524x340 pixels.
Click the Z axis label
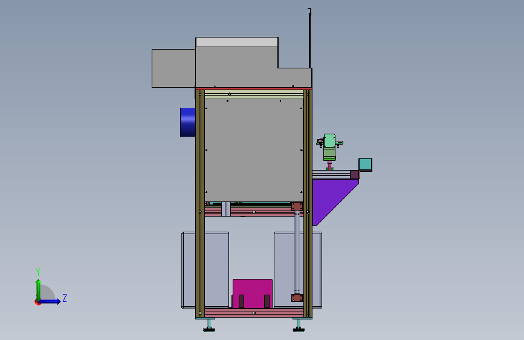coord(65,298)
